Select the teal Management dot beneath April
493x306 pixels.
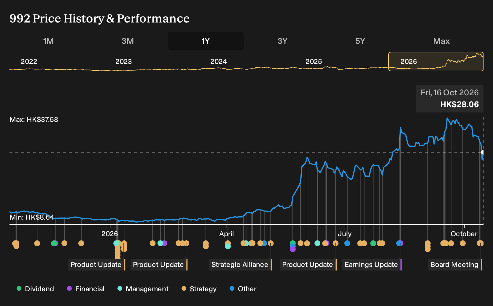pyautogui.click(x=228, y=246)
